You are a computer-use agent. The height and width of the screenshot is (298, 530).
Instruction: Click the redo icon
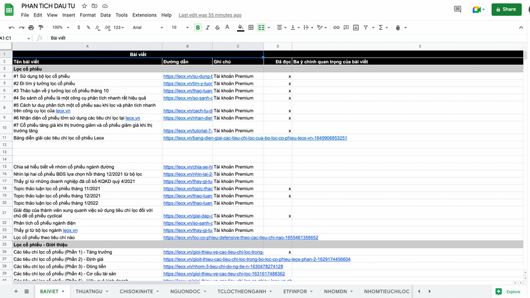click(22, 28)
